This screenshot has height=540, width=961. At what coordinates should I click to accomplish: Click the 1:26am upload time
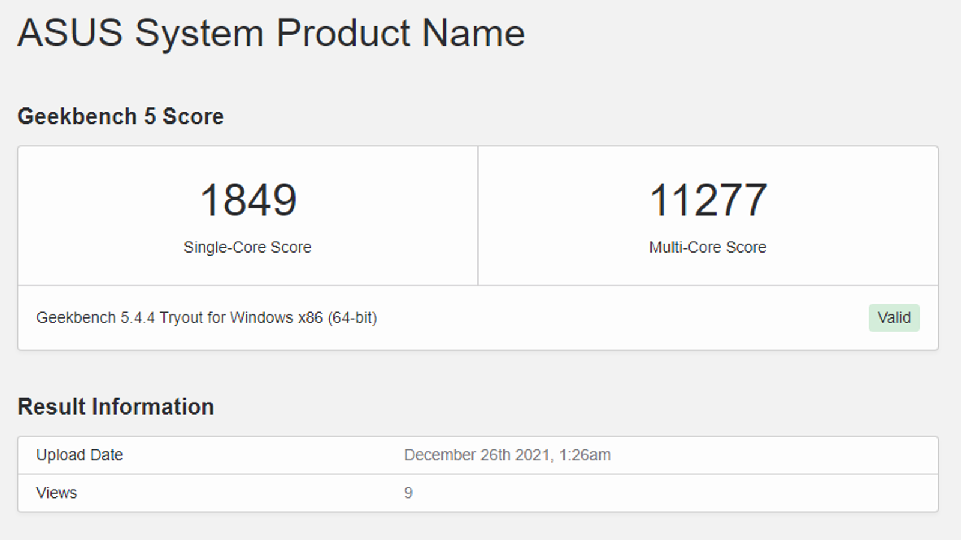coord(585,455)
